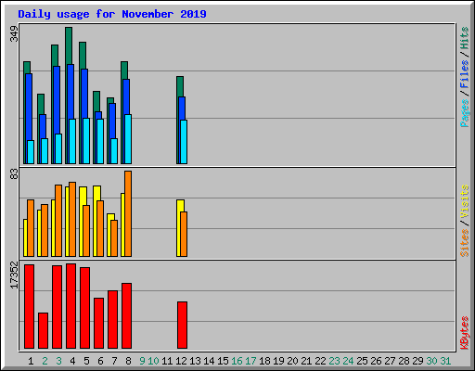The width and height of the screenshot is (475, 371).
Task: Click the red KBytes bar for day 2
Action: 43,331
